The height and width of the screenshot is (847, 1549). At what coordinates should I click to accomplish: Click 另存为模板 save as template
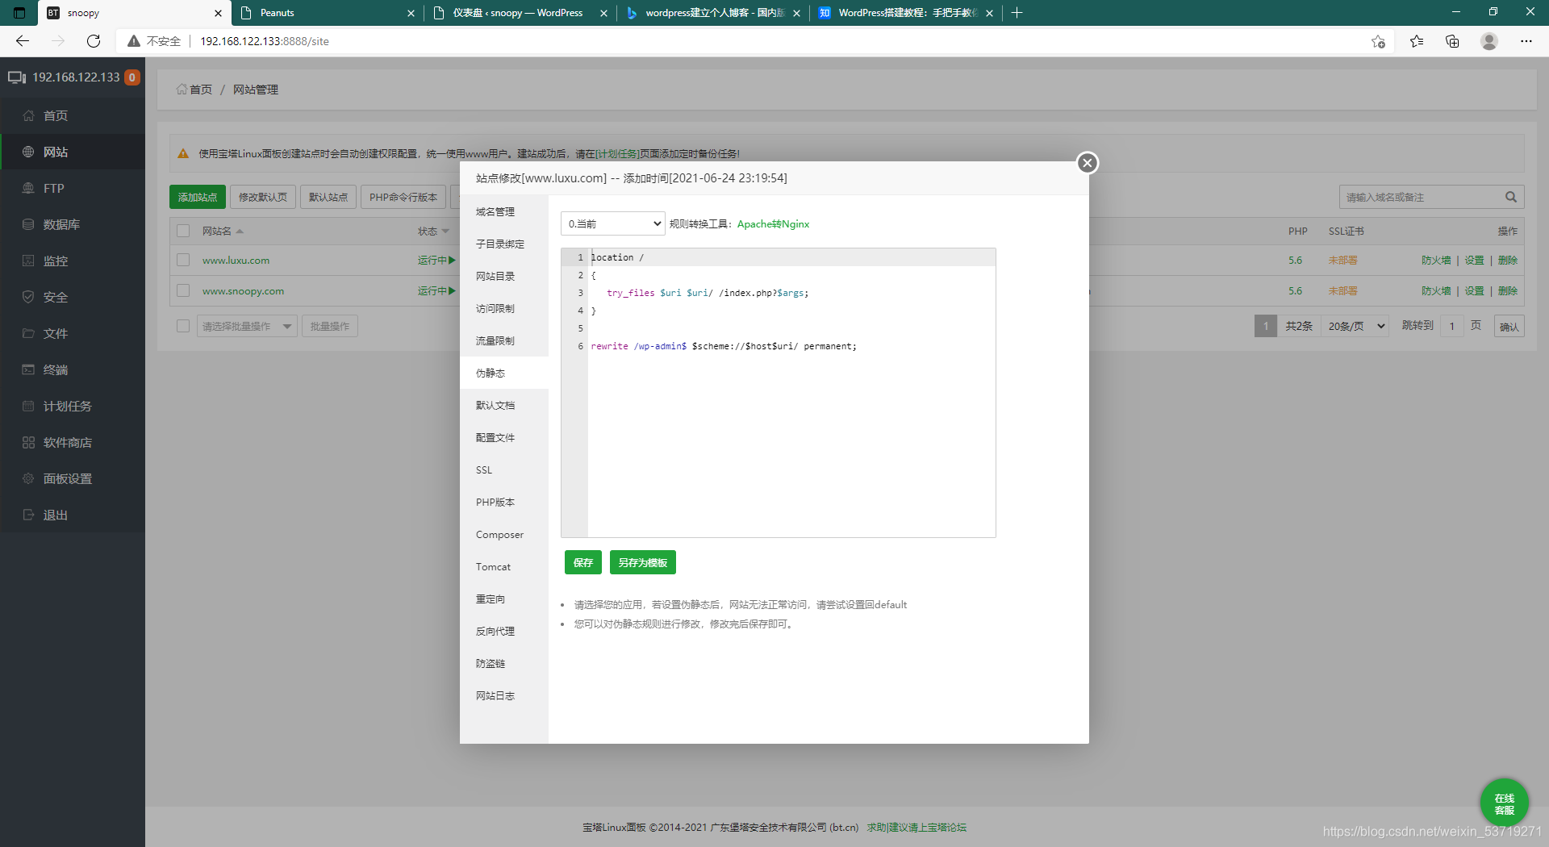[x=643, y=562]
